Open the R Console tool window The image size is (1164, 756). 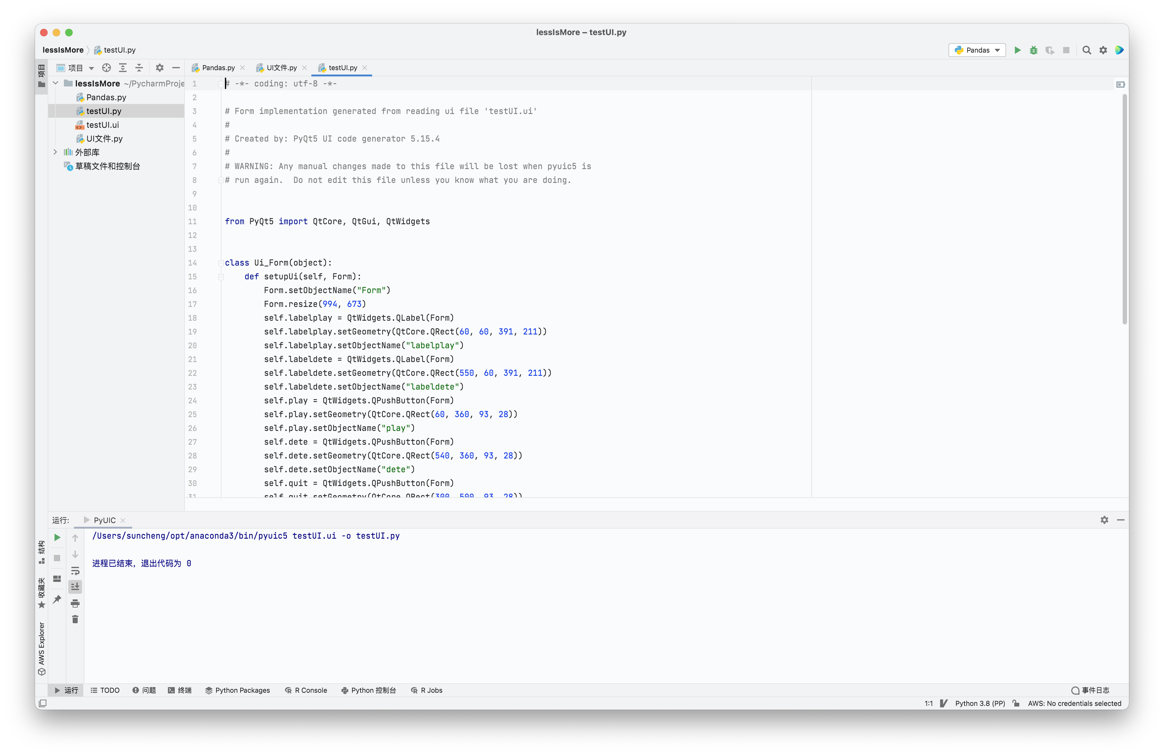tap(306, 690)
